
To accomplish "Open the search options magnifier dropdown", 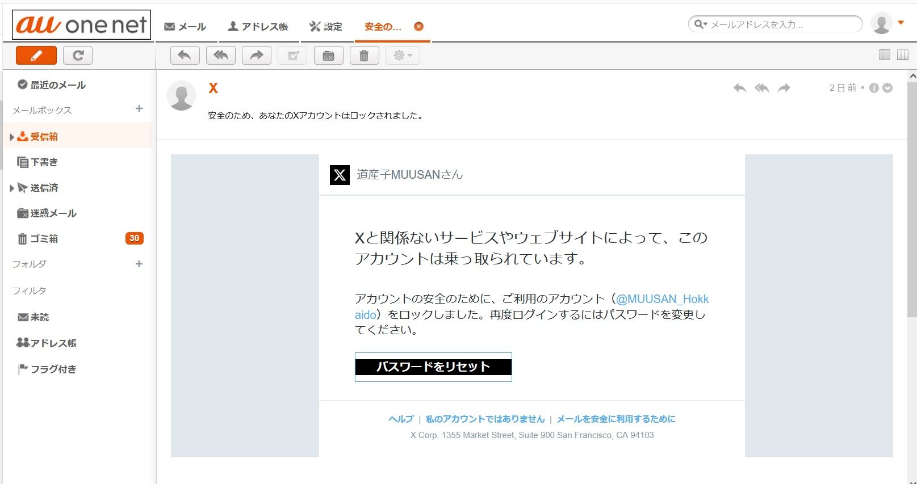I will 701,24.
